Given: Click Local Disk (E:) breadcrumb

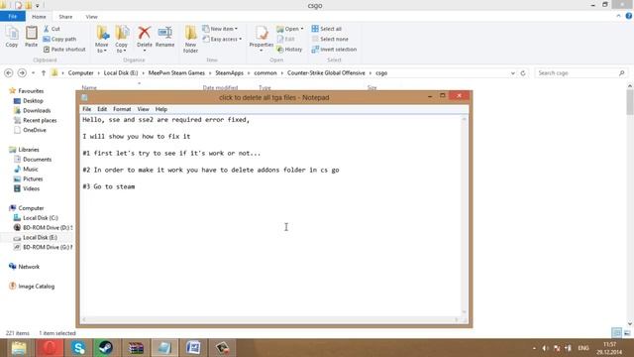Looking at the screenshot, I should pos(121,72).
